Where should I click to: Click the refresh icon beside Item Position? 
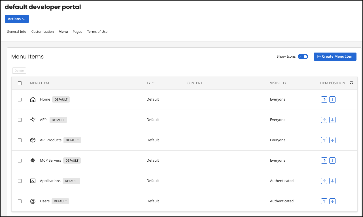pos(351,83)
